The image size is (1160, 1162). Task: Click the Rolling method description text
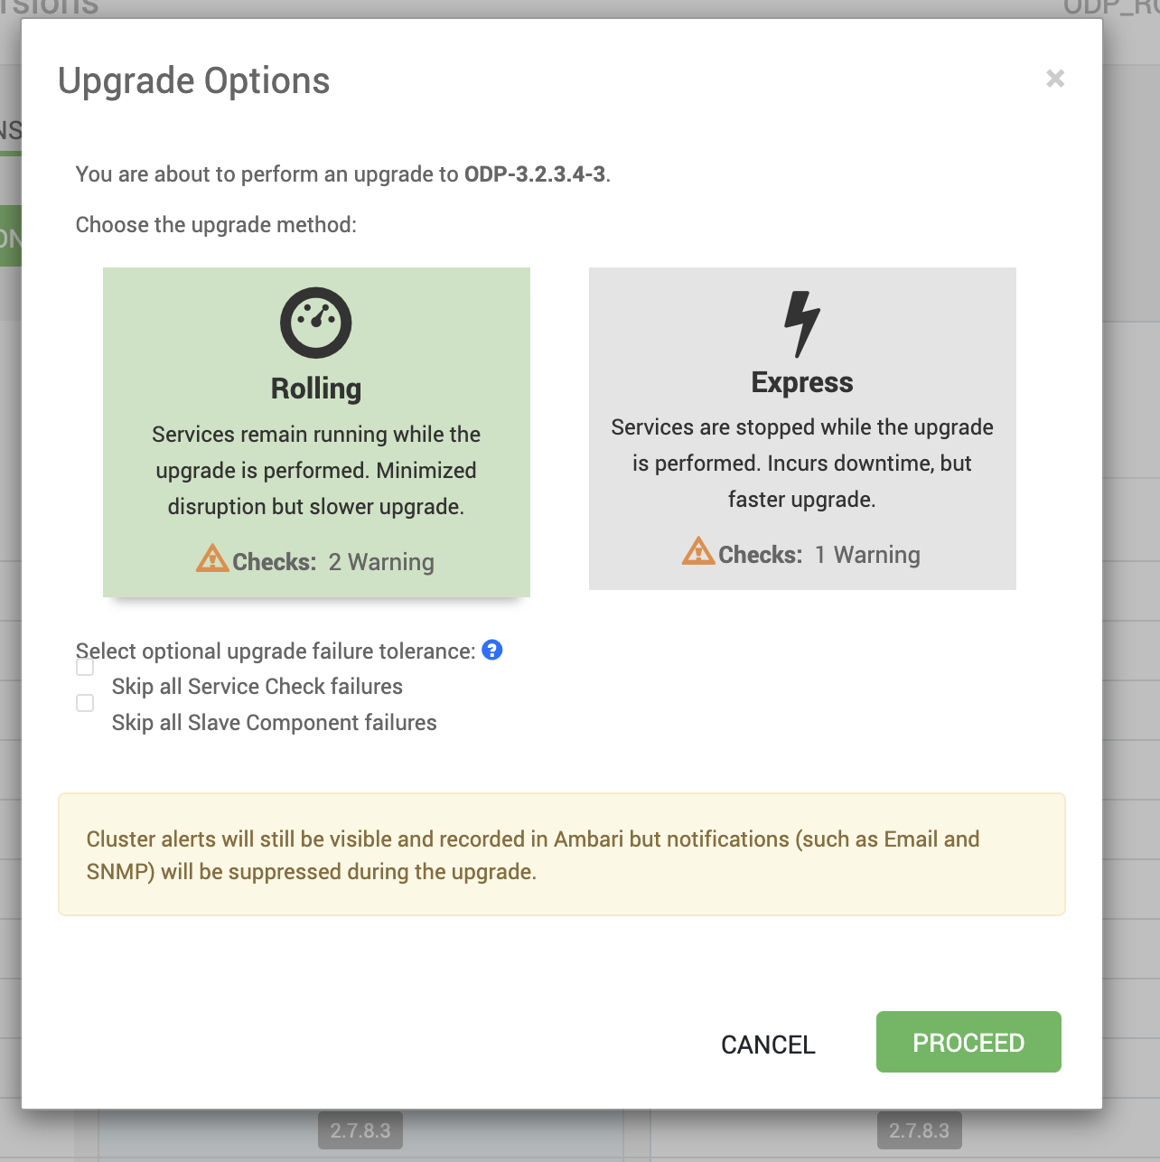point(316,471)
